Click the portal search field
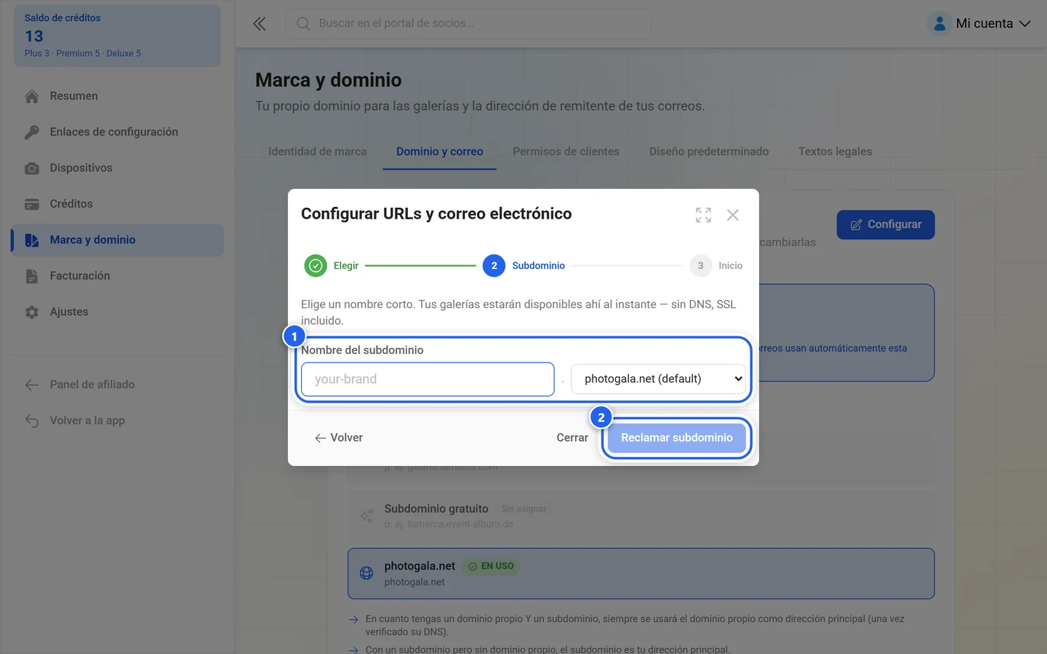1047x654 pixels. click(468, 23)
